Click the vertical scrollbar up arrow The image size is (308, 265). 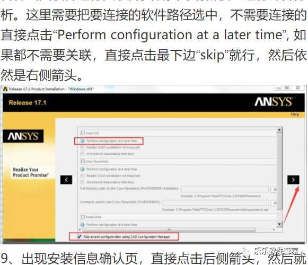(279, 130)
